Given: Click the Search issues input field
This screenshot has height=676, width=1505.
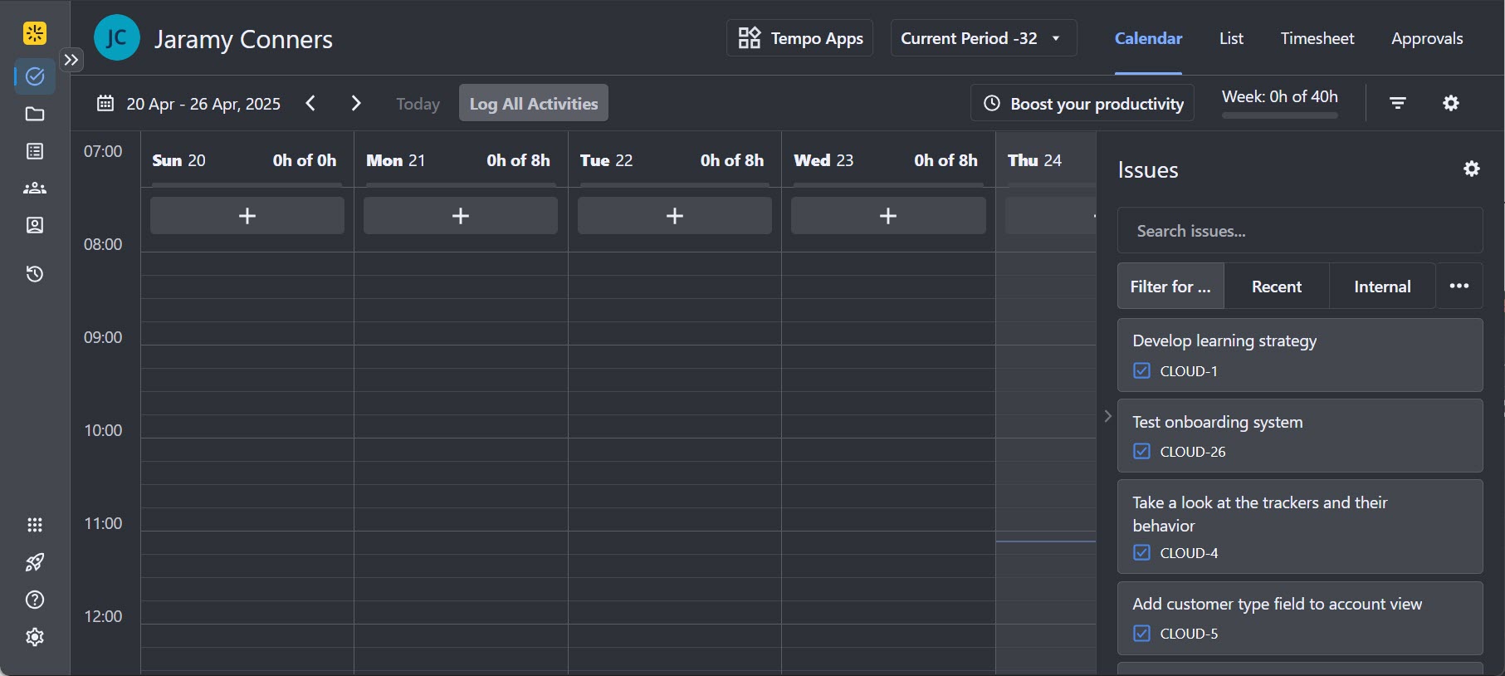Looking at the screenshot, I should pyautogui.click(x=1299, y=231).
